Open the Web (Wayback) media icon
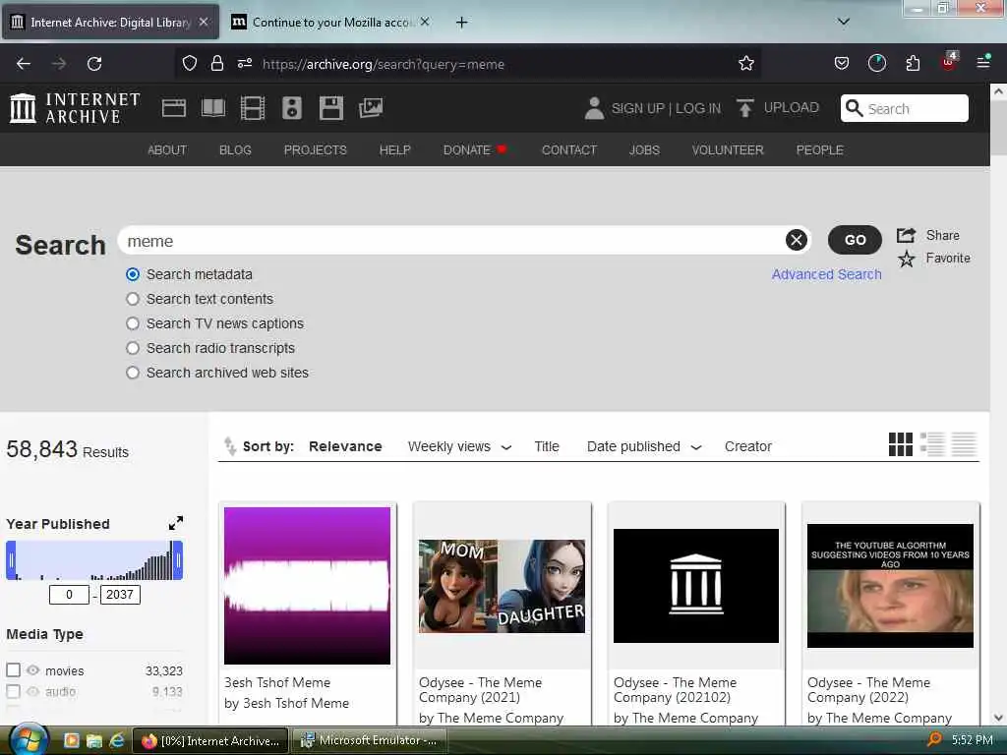This screenshot has height=755, width=1007. (173, 108)
